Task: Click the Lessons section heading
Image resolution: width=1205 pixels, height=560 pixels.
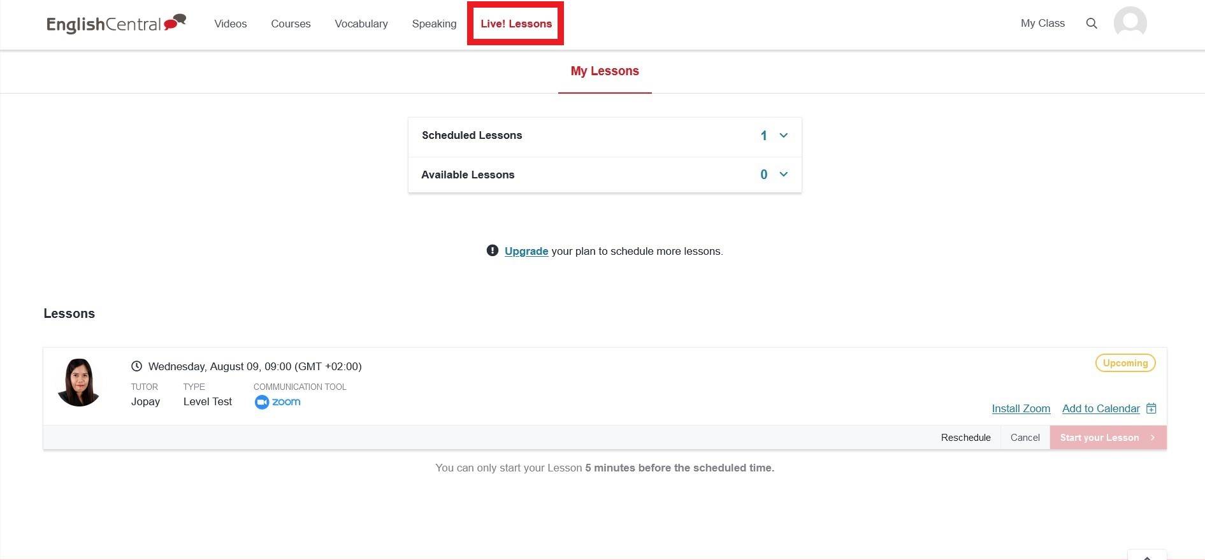Action: click(69, 313)
